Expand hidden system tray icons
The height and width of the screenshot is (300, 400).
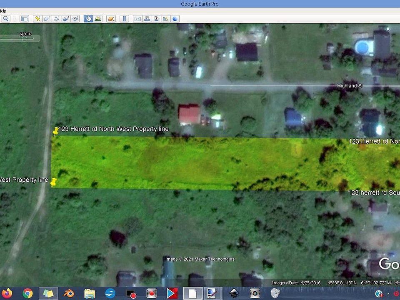coord(388,293)
